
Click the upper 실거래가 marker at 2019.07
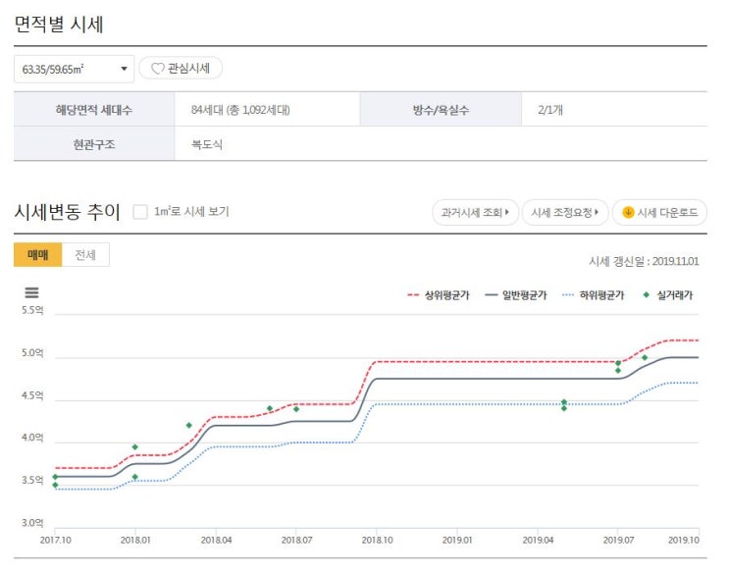[x=618, y=363]
